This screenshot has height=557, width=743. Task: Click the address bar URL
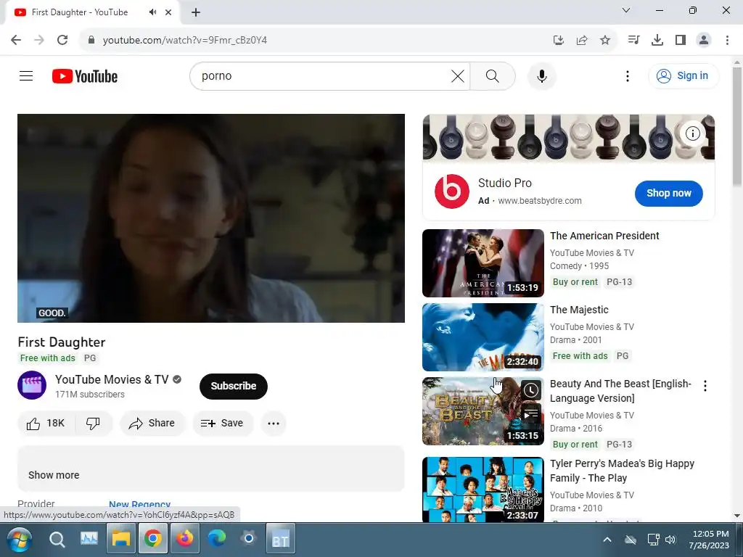[185, 40]
